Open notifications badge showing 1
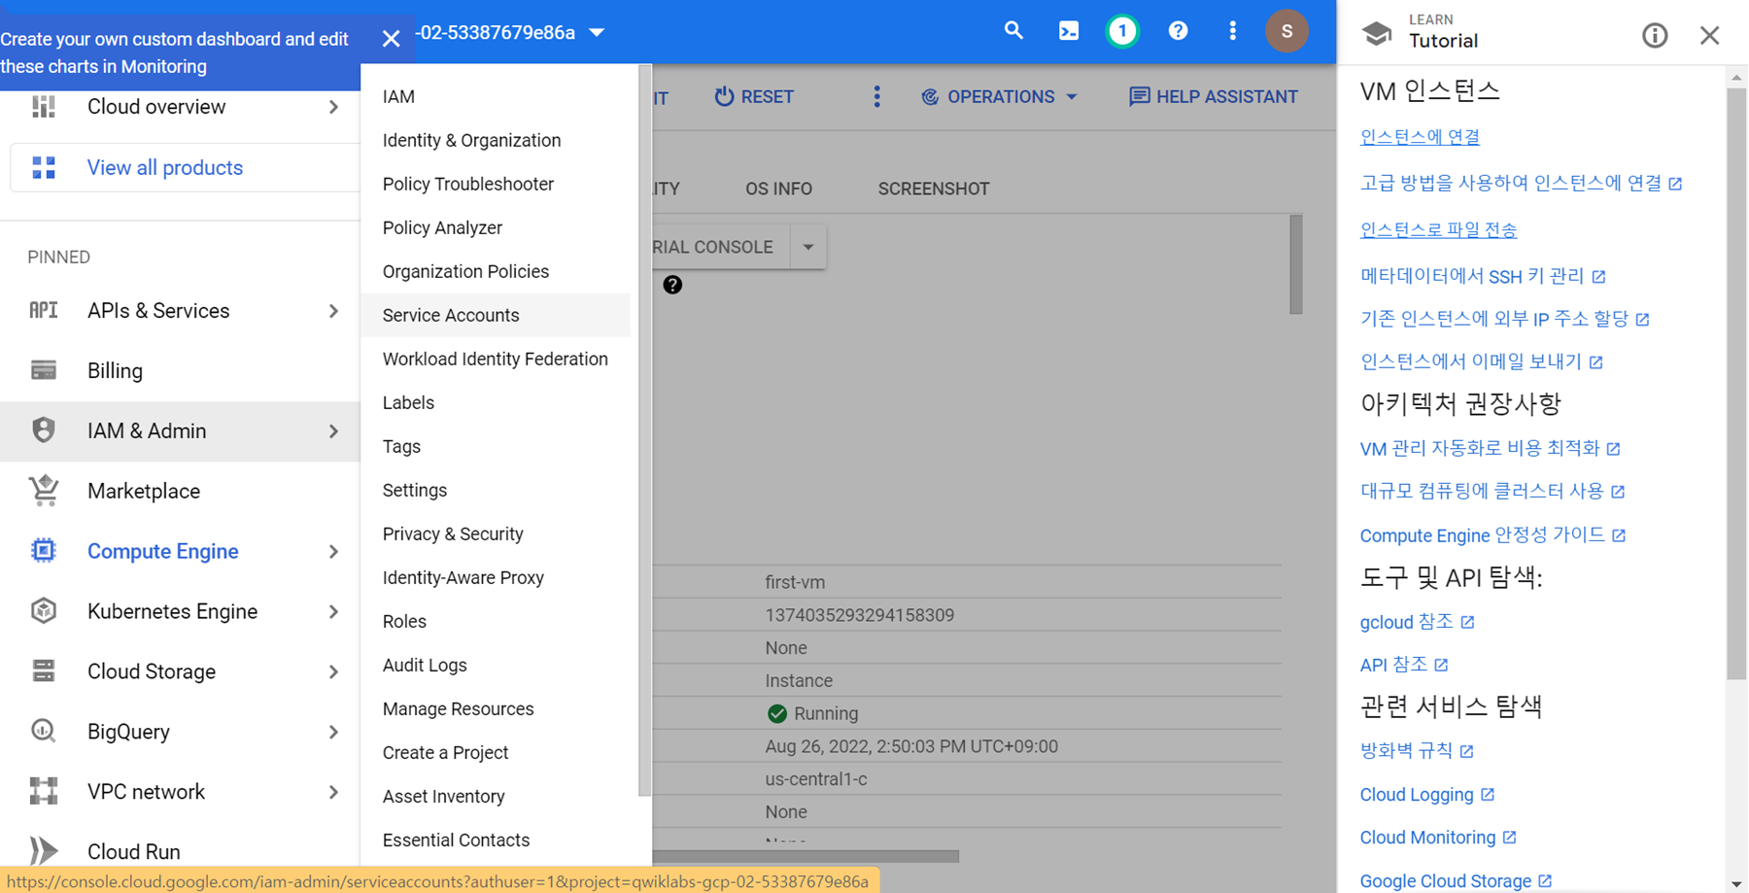Image resolution: width=1749 pixels, height=893 pixels. (x=1122, y=31)
